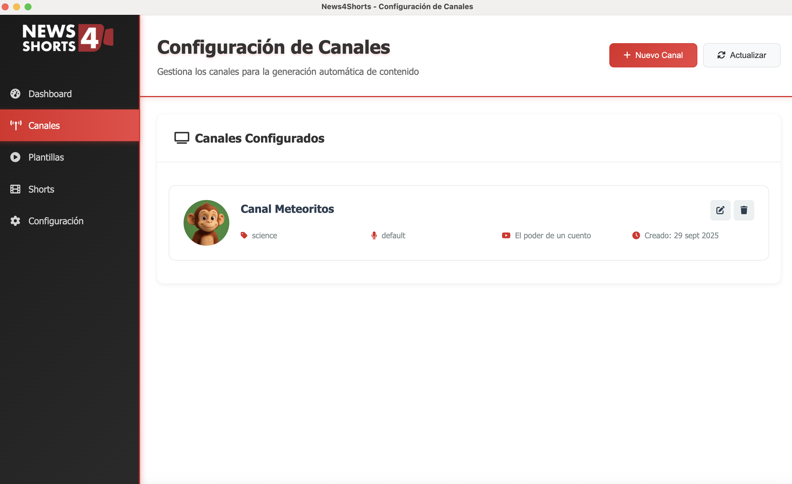Minimize the window with the yellow button

point(16,7)
